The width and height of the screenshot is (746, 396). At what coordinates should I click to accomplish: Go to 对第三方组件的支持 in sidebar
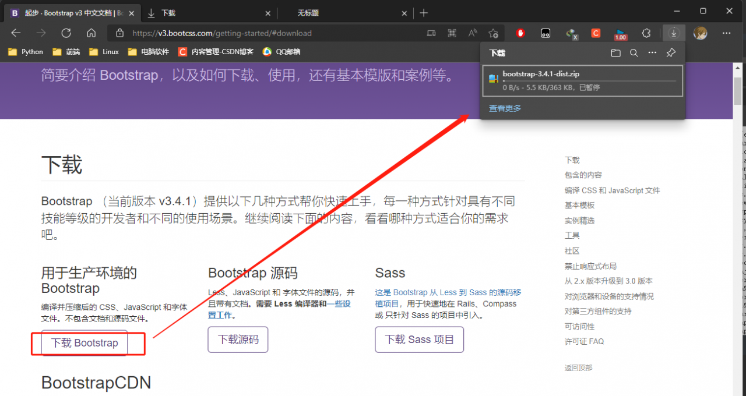tap(598, 312)
